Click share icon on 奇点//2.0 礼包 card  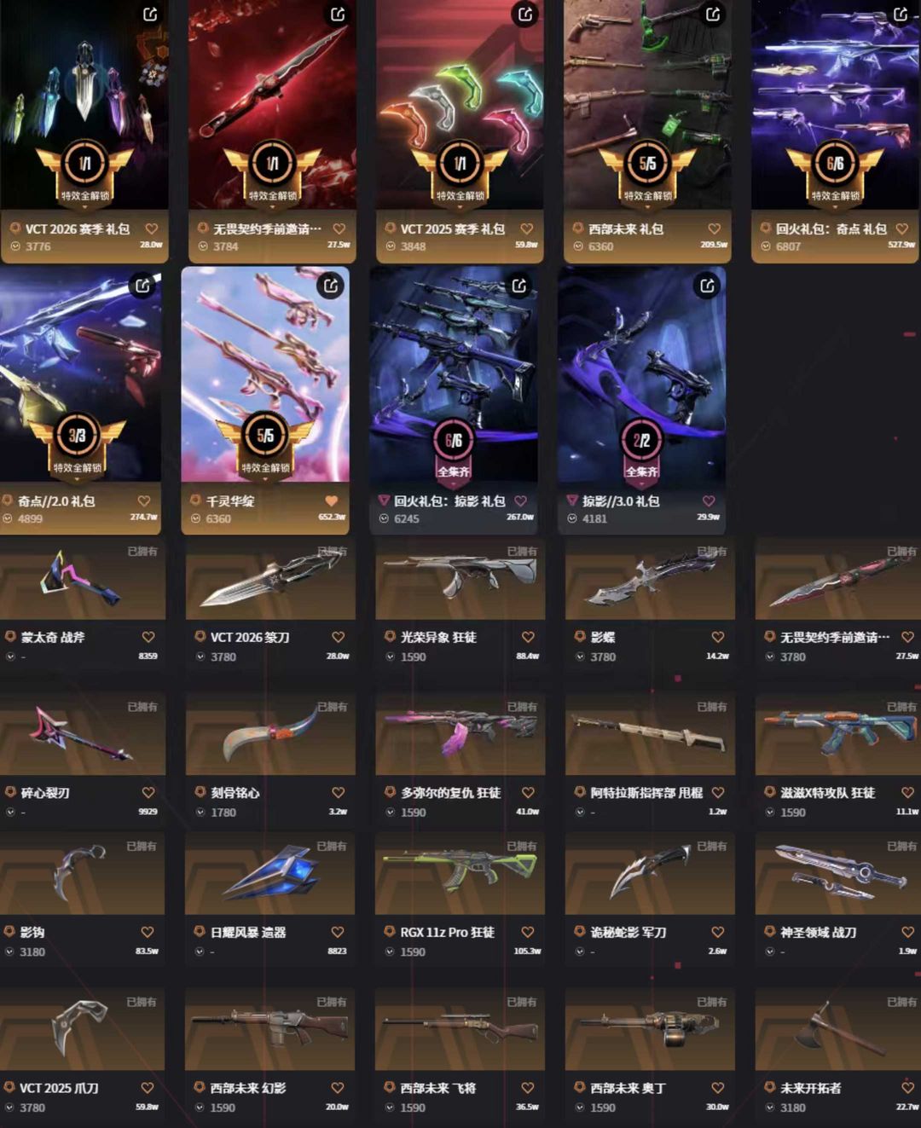coord(142,286)
